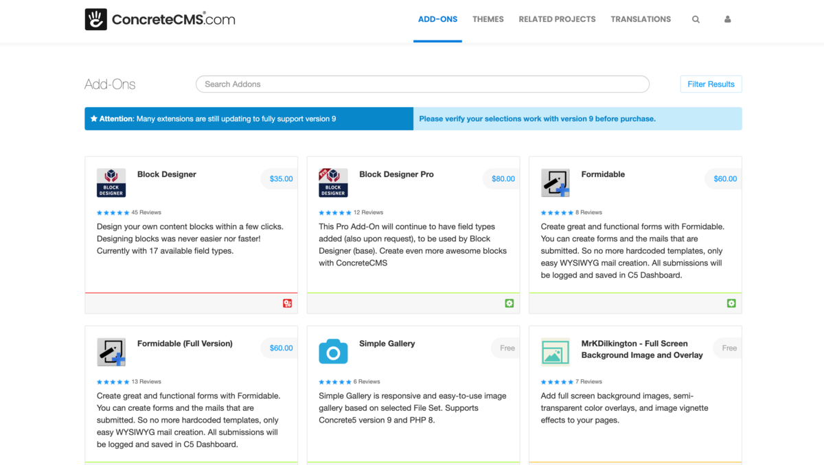
Task: Click the star rating on Simple Gallery
Action: 334,382
